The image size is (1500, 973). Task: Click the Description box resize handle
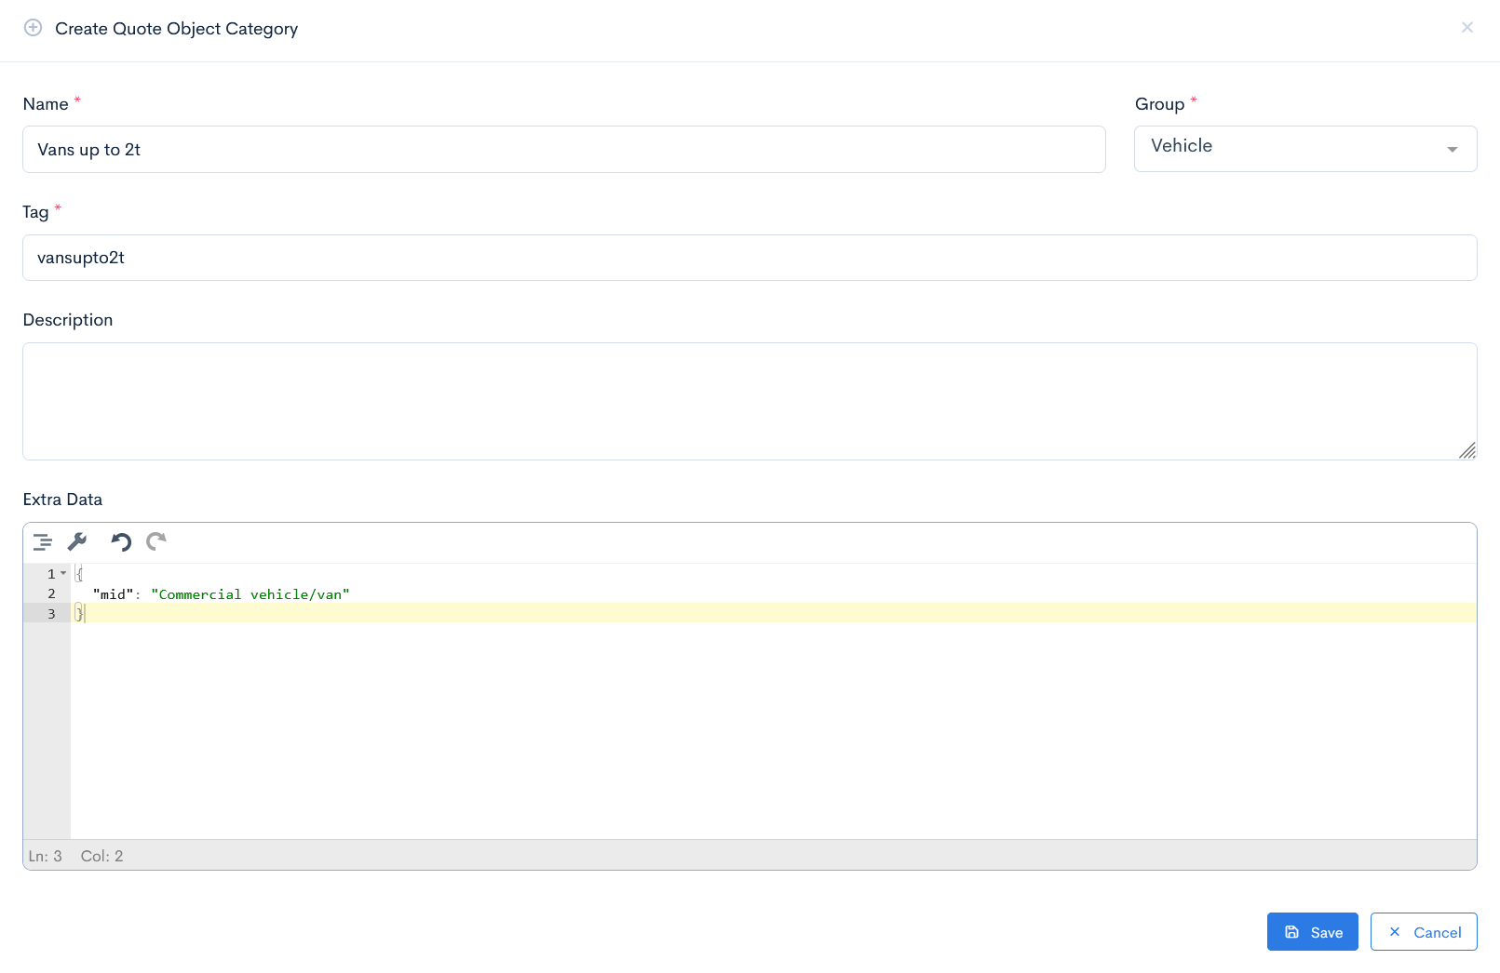(x=1469, y=451)
